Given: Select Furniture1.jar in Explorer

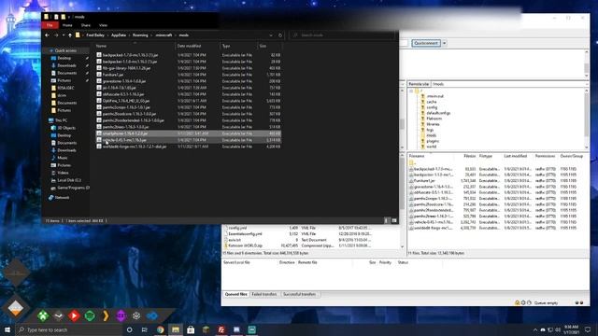Looking at the screenshot, I should click(189, 75).
